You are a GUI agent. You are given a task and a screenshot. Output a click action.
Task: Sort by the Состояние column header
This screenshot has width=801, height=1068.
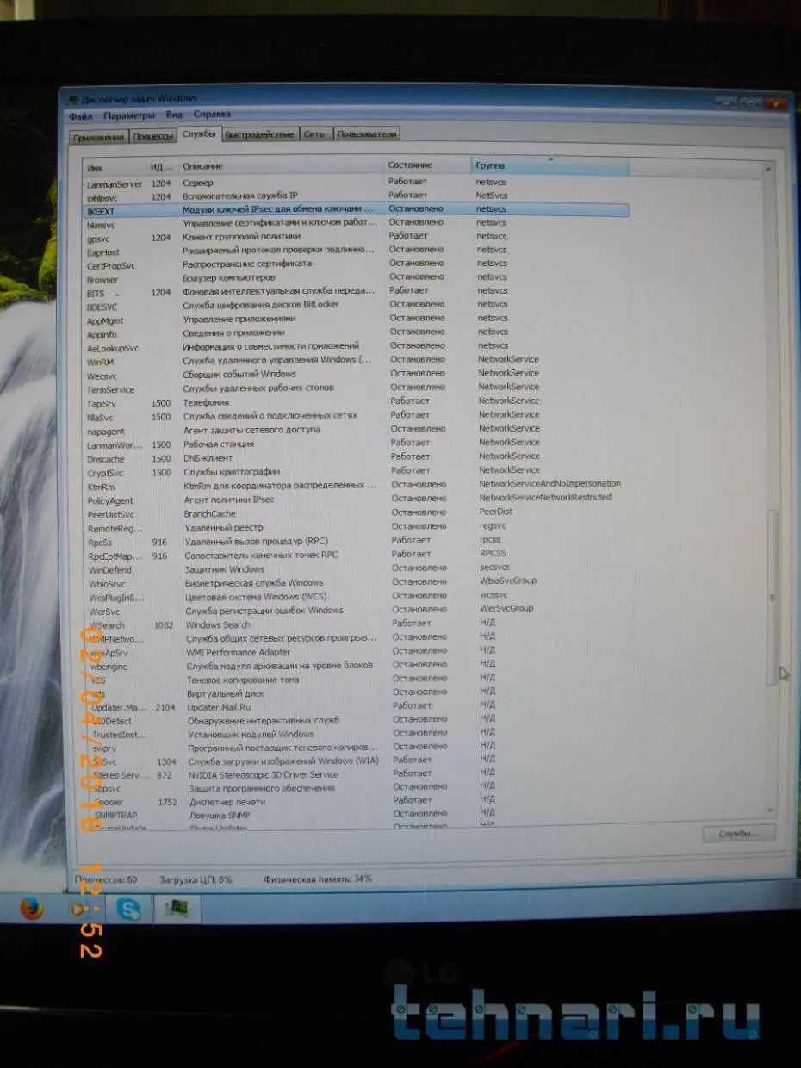(x=428, y=165)
